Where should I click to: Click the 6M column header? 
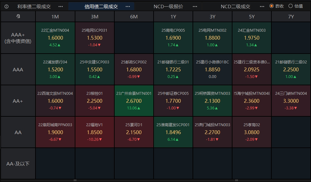pyautogui.click(x=134, y=16)
